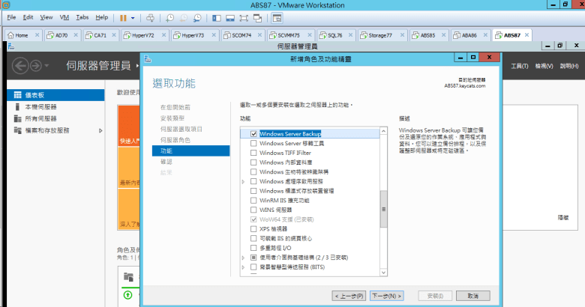Expand the 使用者介面與基礎結構 feature node
Viewport: 585px width, 307px height.
243,257
